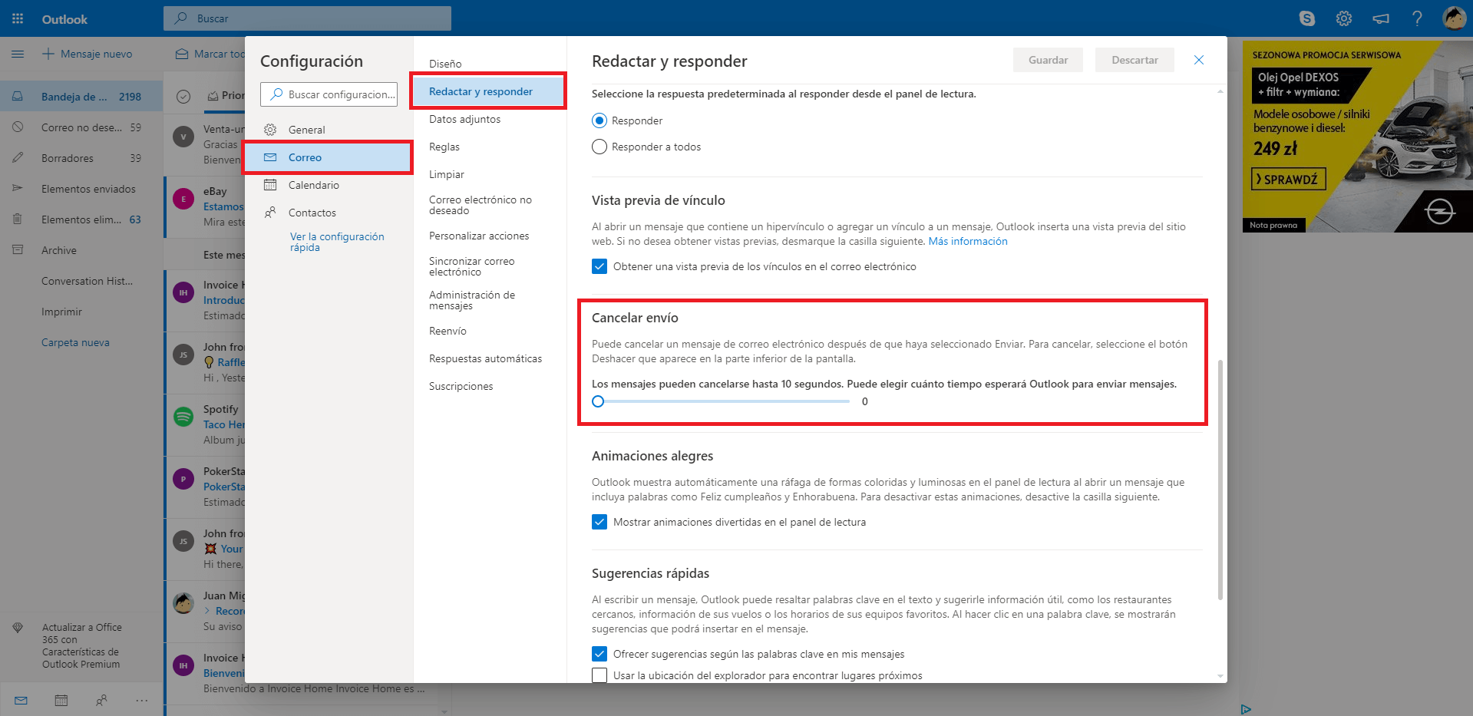This screenshot has width=1473, height=716.
Task: Click Mensaje nuevo button
Action: click(x=87, y=54)
